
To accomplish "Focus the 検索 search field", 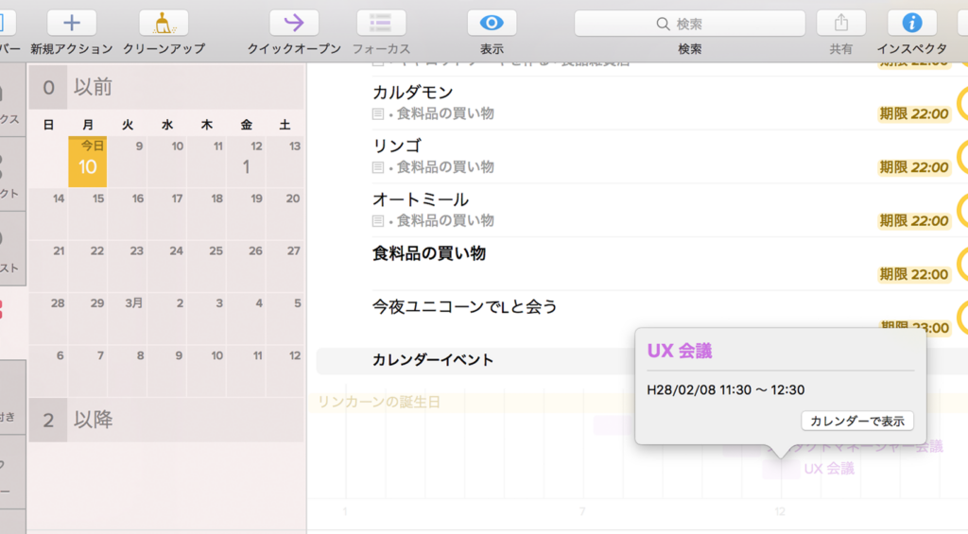I will pos(689,24).
